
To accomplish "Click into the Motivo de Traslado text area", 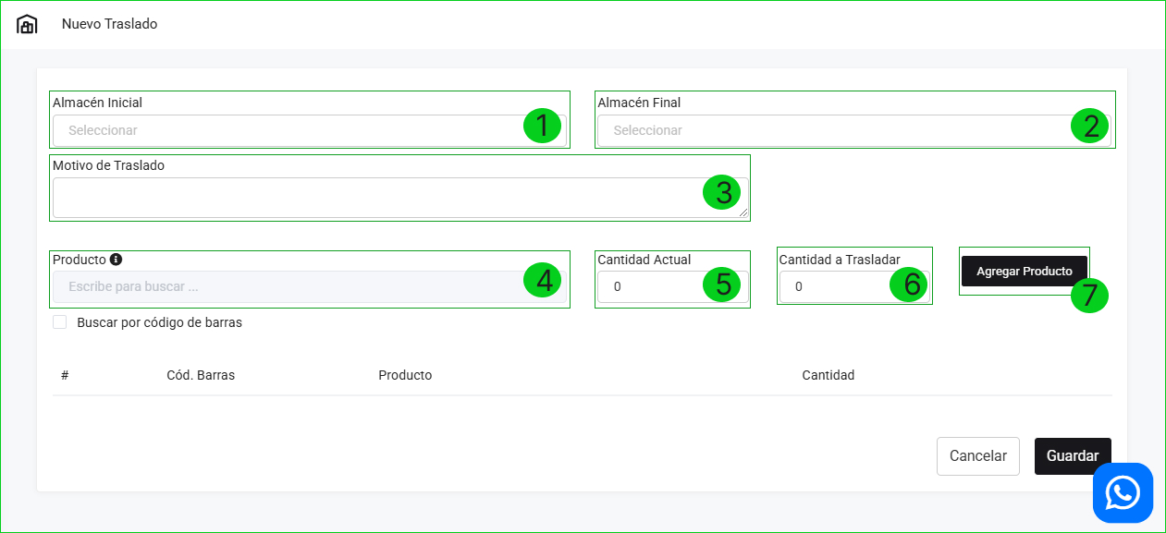I will (370, 198).
